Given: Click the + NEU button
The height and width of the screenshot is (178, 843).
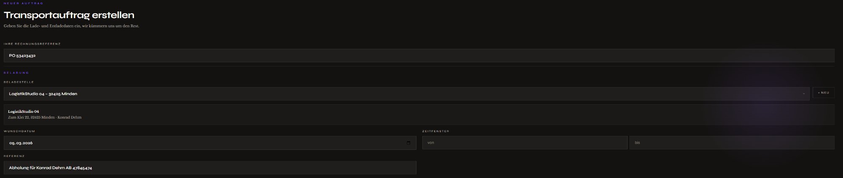Looking at the screenshot, I should (823, 93).
